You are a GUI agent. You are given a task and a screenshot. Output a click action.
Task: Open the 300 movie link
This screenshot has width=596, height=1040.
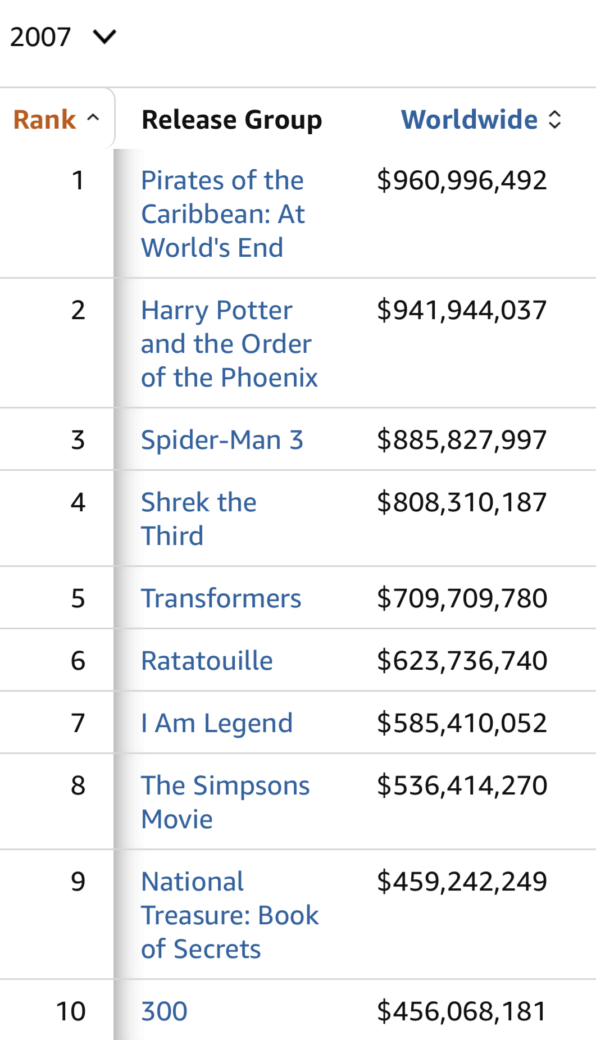click(x=164, y=1011)
